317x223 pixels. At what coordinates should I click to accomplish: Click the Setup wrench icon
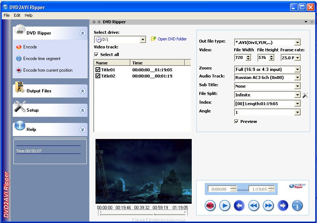20,106
